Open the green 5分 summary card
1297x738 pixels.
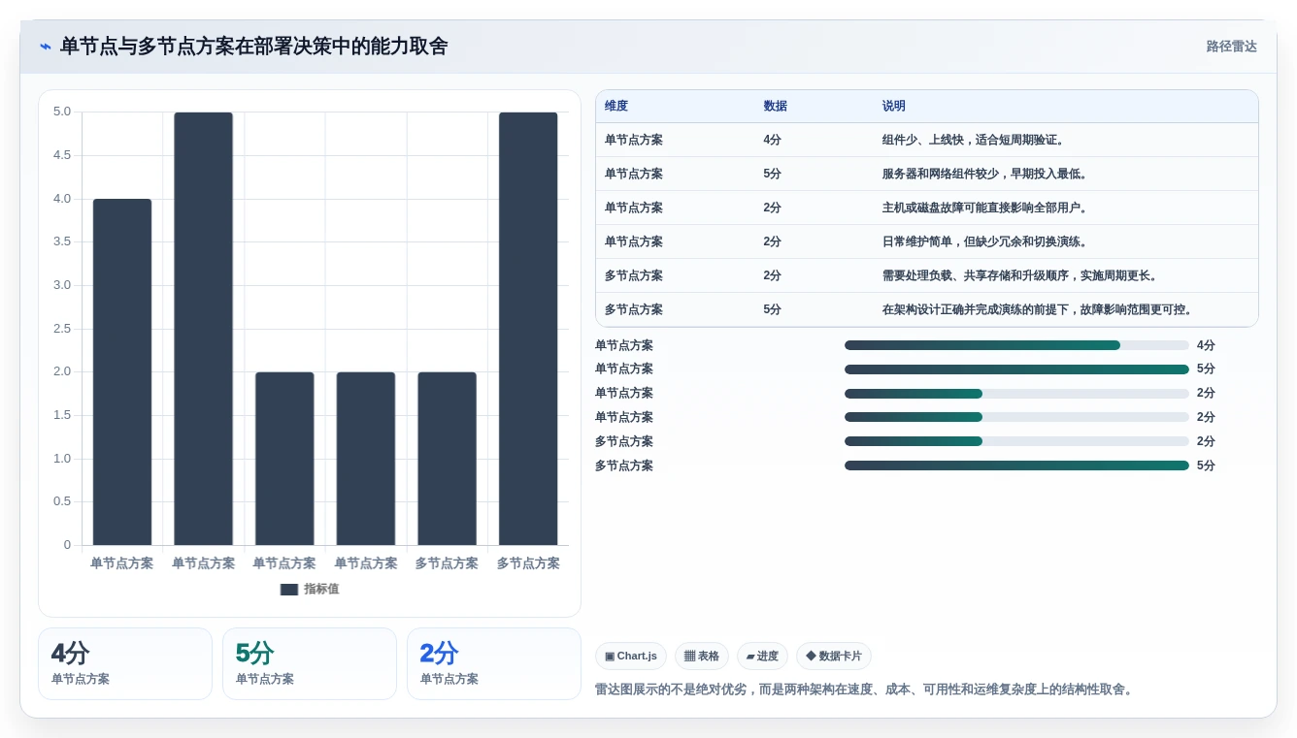tap(310, 664)
